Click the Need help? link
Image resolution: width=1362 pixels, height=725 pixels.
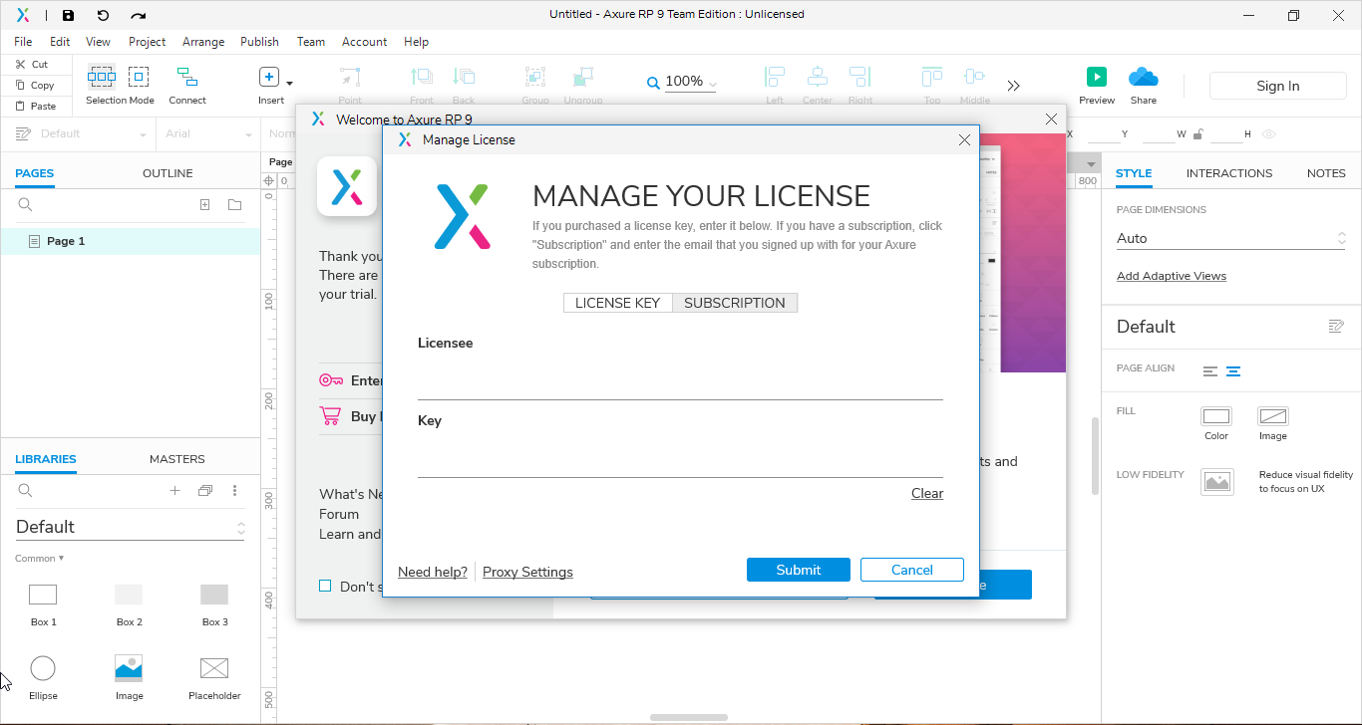[433, 572]
